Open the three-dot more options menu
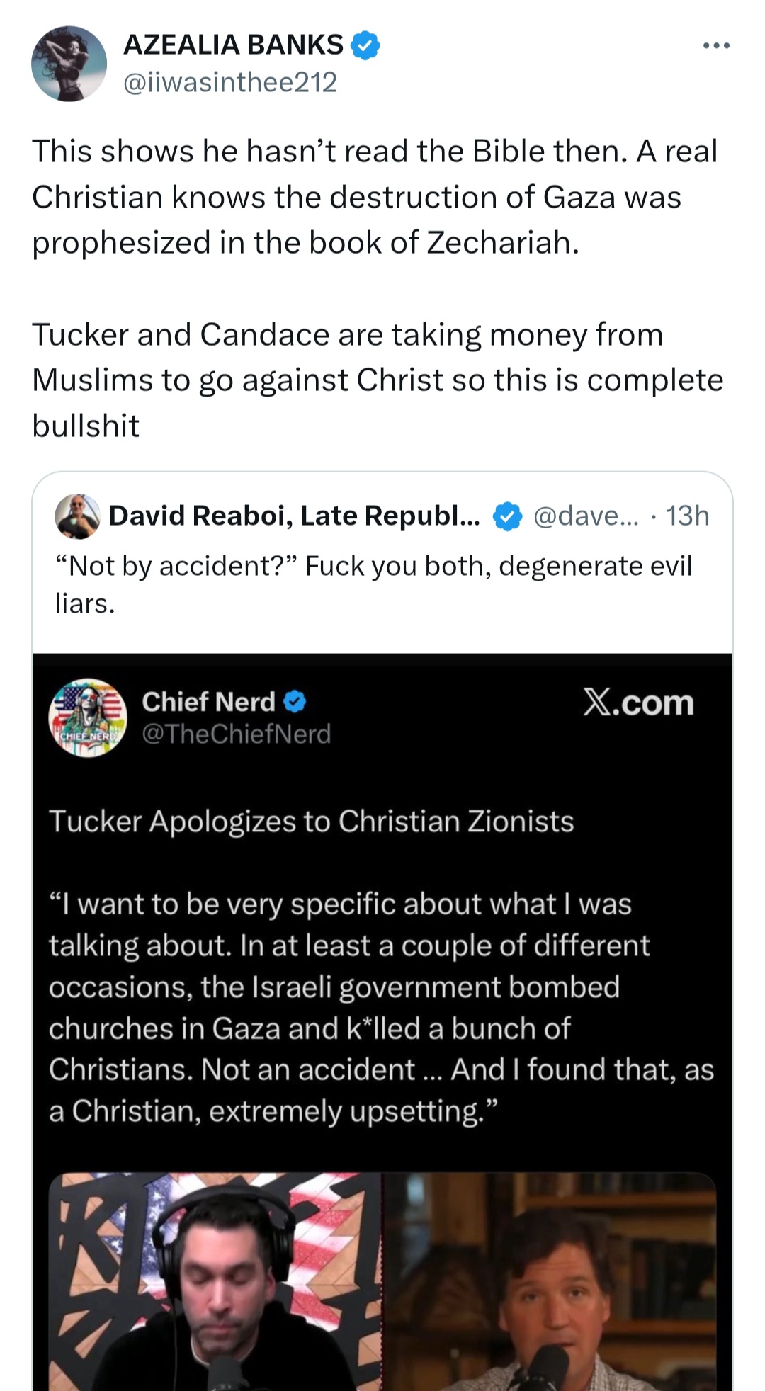The image size is (765, 1391). click(716, 46)
